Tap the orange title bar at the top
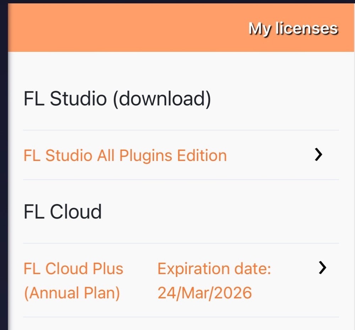 click(177, 27)
